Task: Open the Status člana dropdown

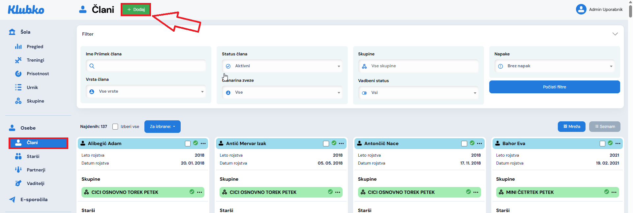Action: pyautogui.click(x=282, y=66)
